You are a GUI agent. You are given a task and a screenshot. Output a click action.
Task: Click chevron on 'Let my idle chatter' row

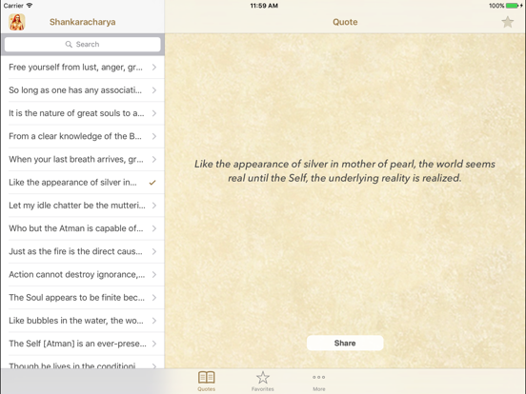(x=154, y=206)
